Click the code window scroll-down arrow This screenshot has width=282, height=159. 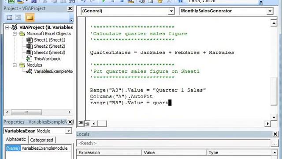pyautogui.click(x=274, y=117)
